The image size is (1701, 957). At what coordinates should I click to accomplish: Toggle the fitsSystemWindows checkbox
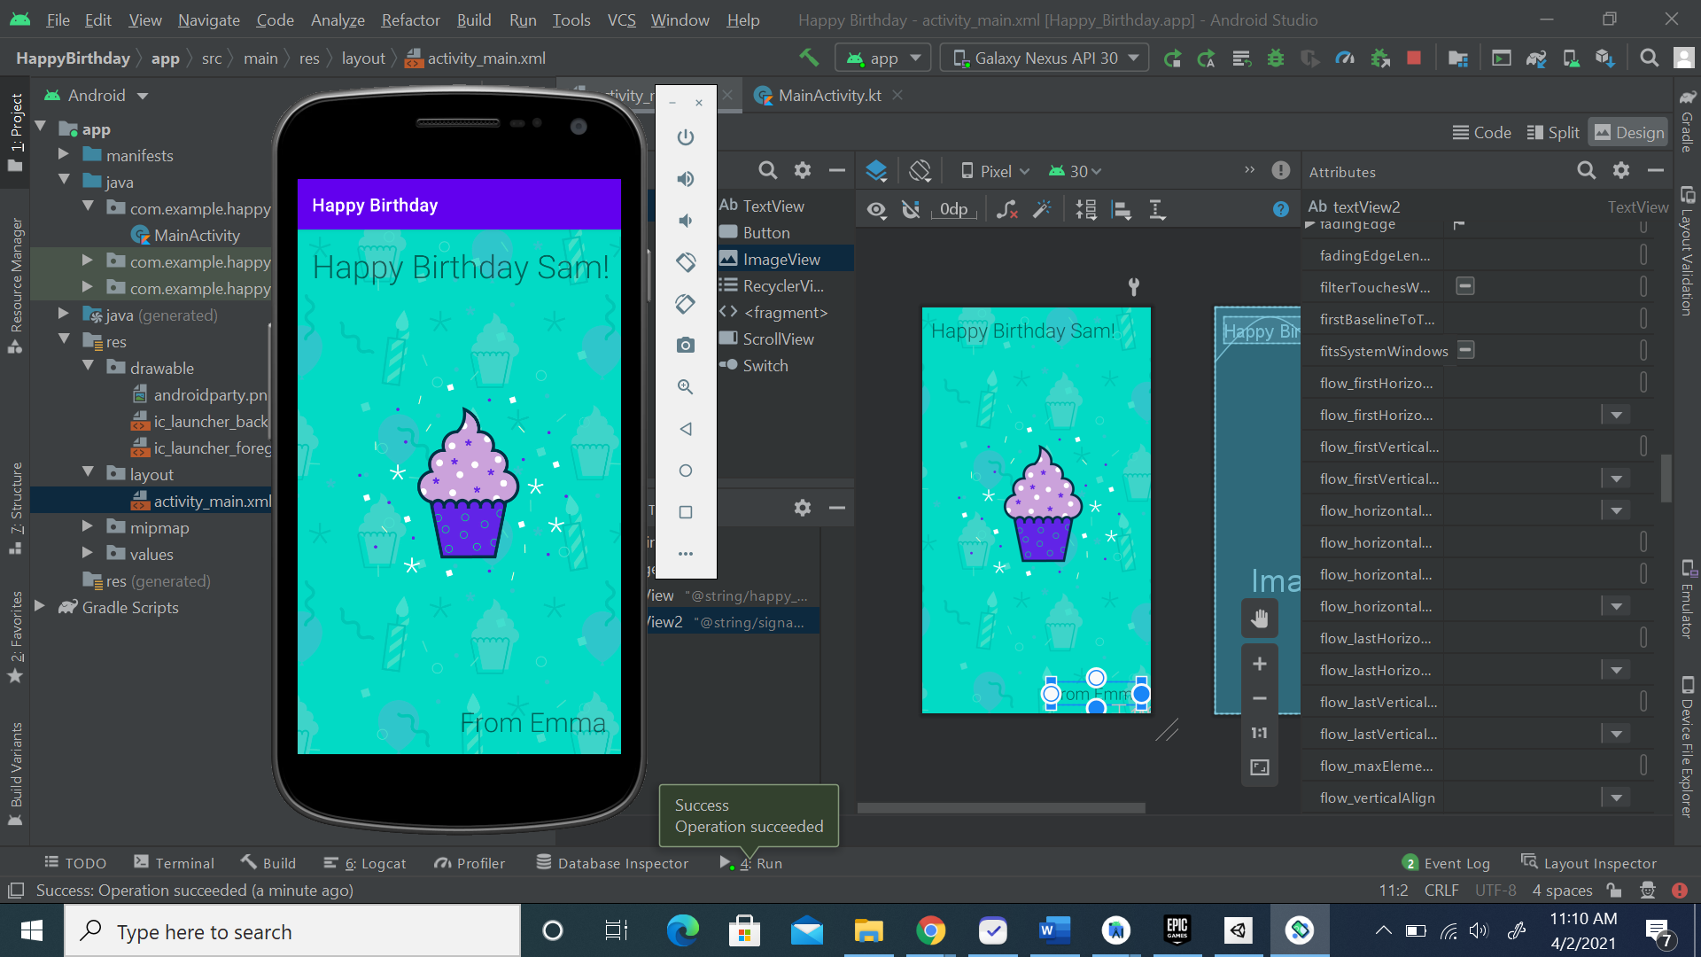(1466, 350)
